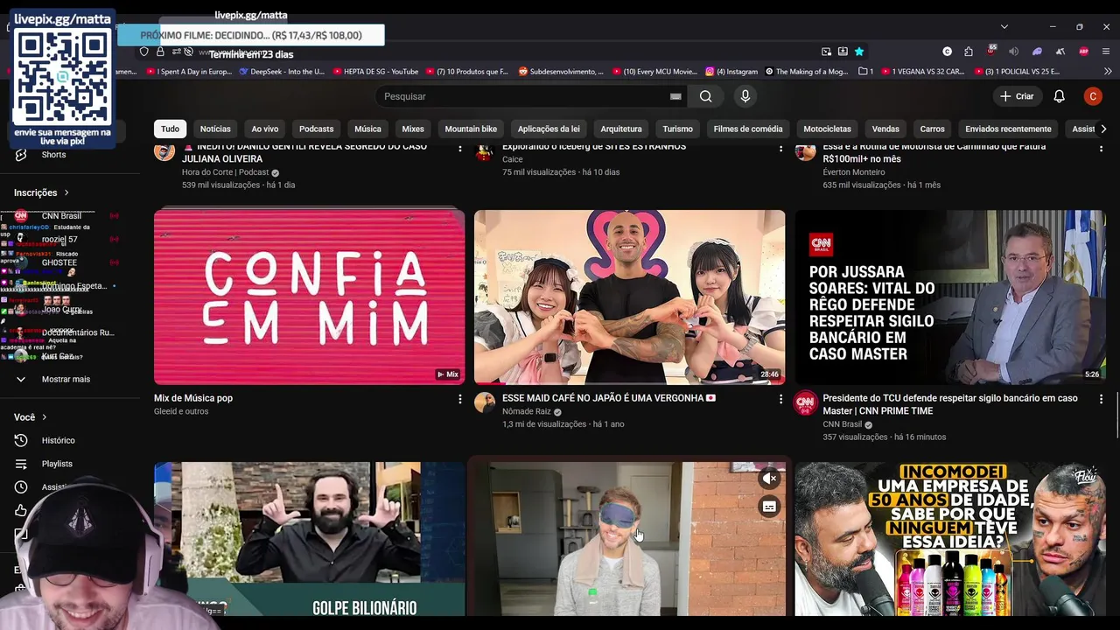The height and width of the screenshot is (630, 1120).
Task: Select the Podcasts filter chip
Action: (316, 129)
